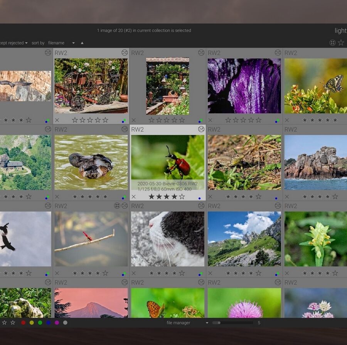Apply red color label in bottom bar
This screenshot has height=345, width=347.
[x=23, y=323]
